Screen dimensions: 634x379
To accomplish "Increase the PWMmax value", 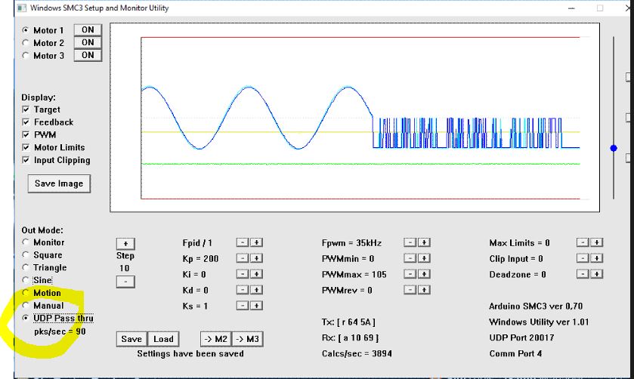I will [x=424, y=274].
